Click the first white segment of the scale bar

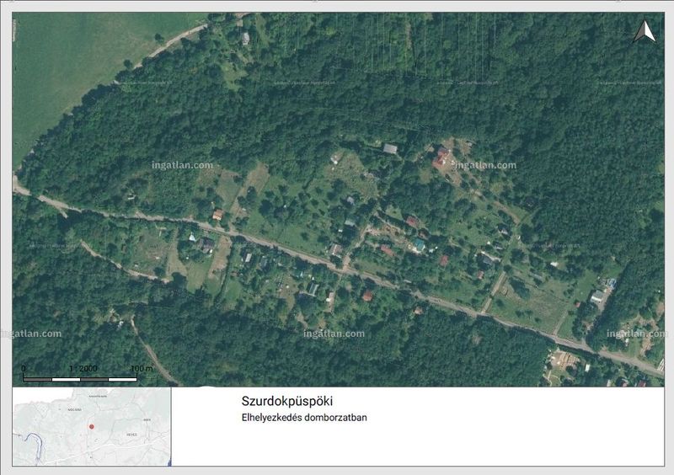click(66, 379)
